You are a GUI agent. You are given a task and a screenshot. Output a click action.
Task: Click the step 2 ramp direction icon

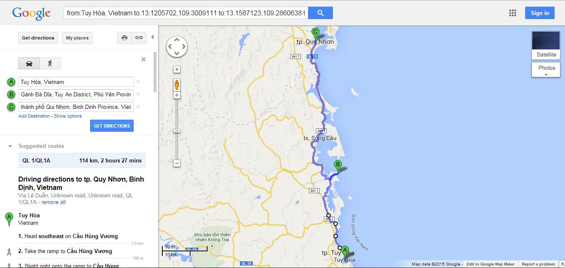(9, 251)
